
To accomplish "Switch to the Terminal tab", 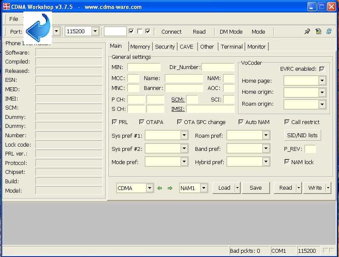I will tap(232, 47).
